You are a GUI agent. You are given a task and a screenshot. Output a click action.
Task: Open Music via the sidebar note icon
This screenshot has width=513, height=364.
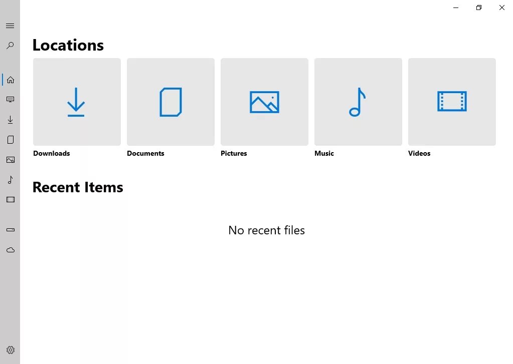point(10,179)
